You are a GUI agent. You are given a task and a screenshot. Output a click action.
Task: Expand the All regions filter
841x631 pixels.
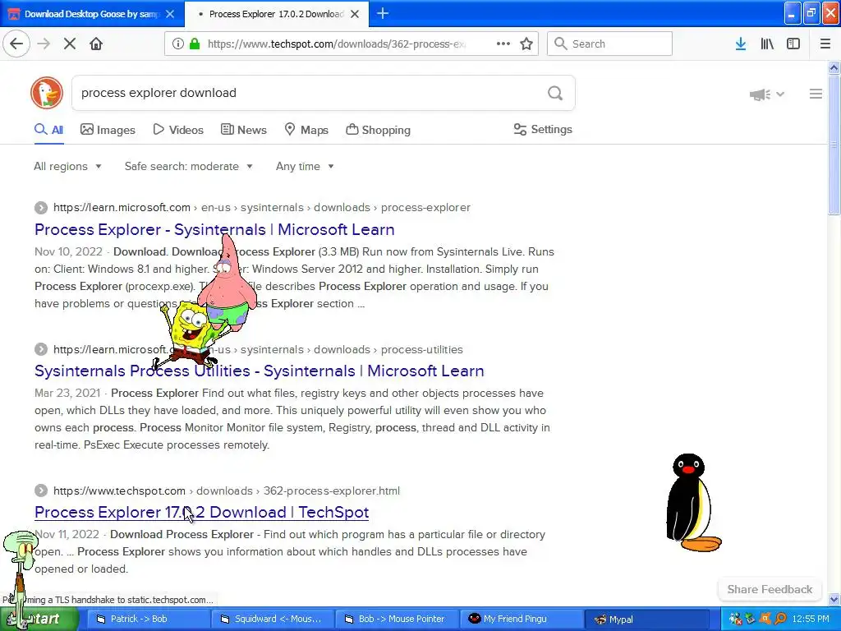pos(67,166)
